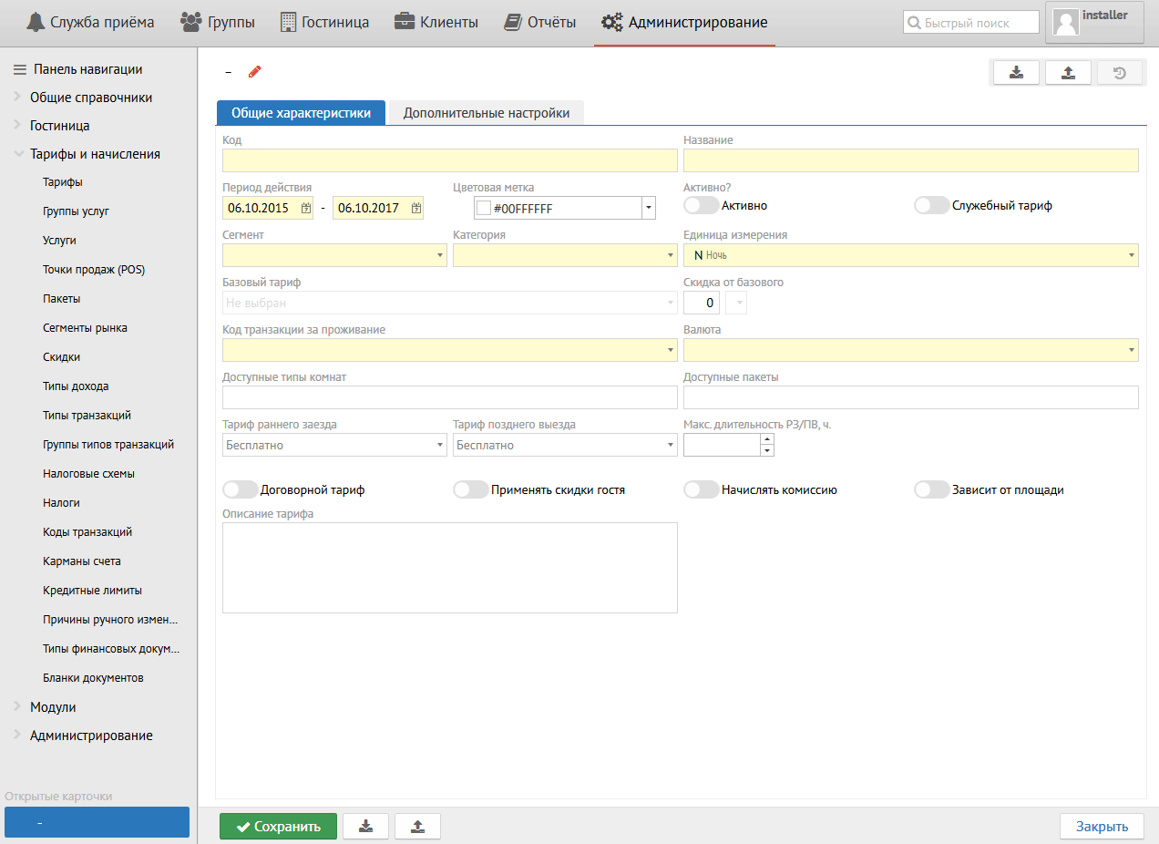The height and width of the screenshot is (844, 1159).
Task: Click the history revert icon at top right
Action: click(1119, 73)
